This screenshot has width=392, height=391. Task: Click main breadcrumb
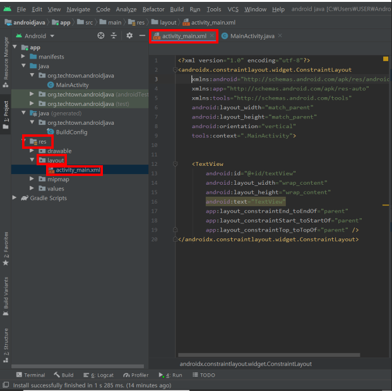pyautogui.click(x=110, y=23)
